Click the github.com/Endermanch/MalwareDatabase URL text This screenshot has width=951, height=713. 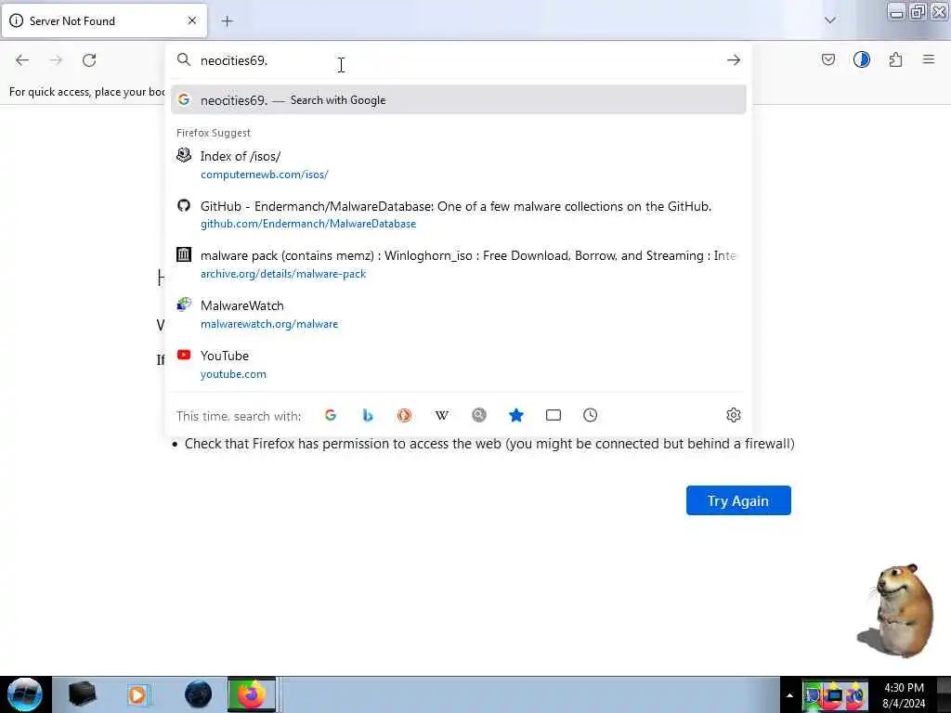click(x=308, y=224)
